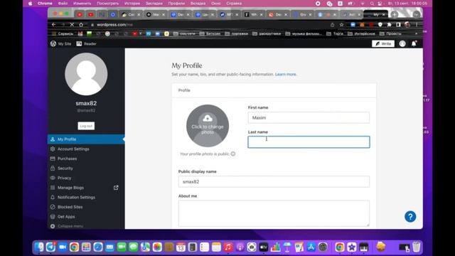Image resolution: width=455 pixels, height=256 pixels.
Task: Launch Finder from the dock
Action: click(39, 247)
